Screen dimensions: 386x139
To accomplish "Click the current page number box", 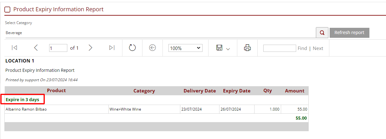I will (x=58, y=48).
